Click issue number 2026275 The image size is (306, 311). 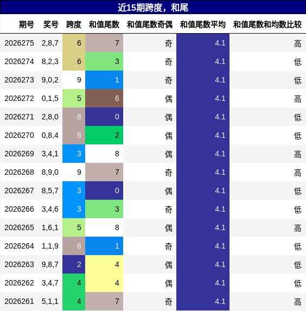[x=19, y=43]
